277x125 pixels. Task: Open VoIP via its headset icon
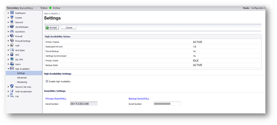12,45
